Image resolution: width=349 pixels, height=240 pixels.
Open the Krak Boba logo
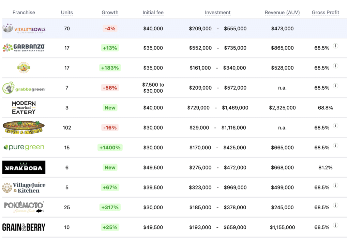click(24, 167)
